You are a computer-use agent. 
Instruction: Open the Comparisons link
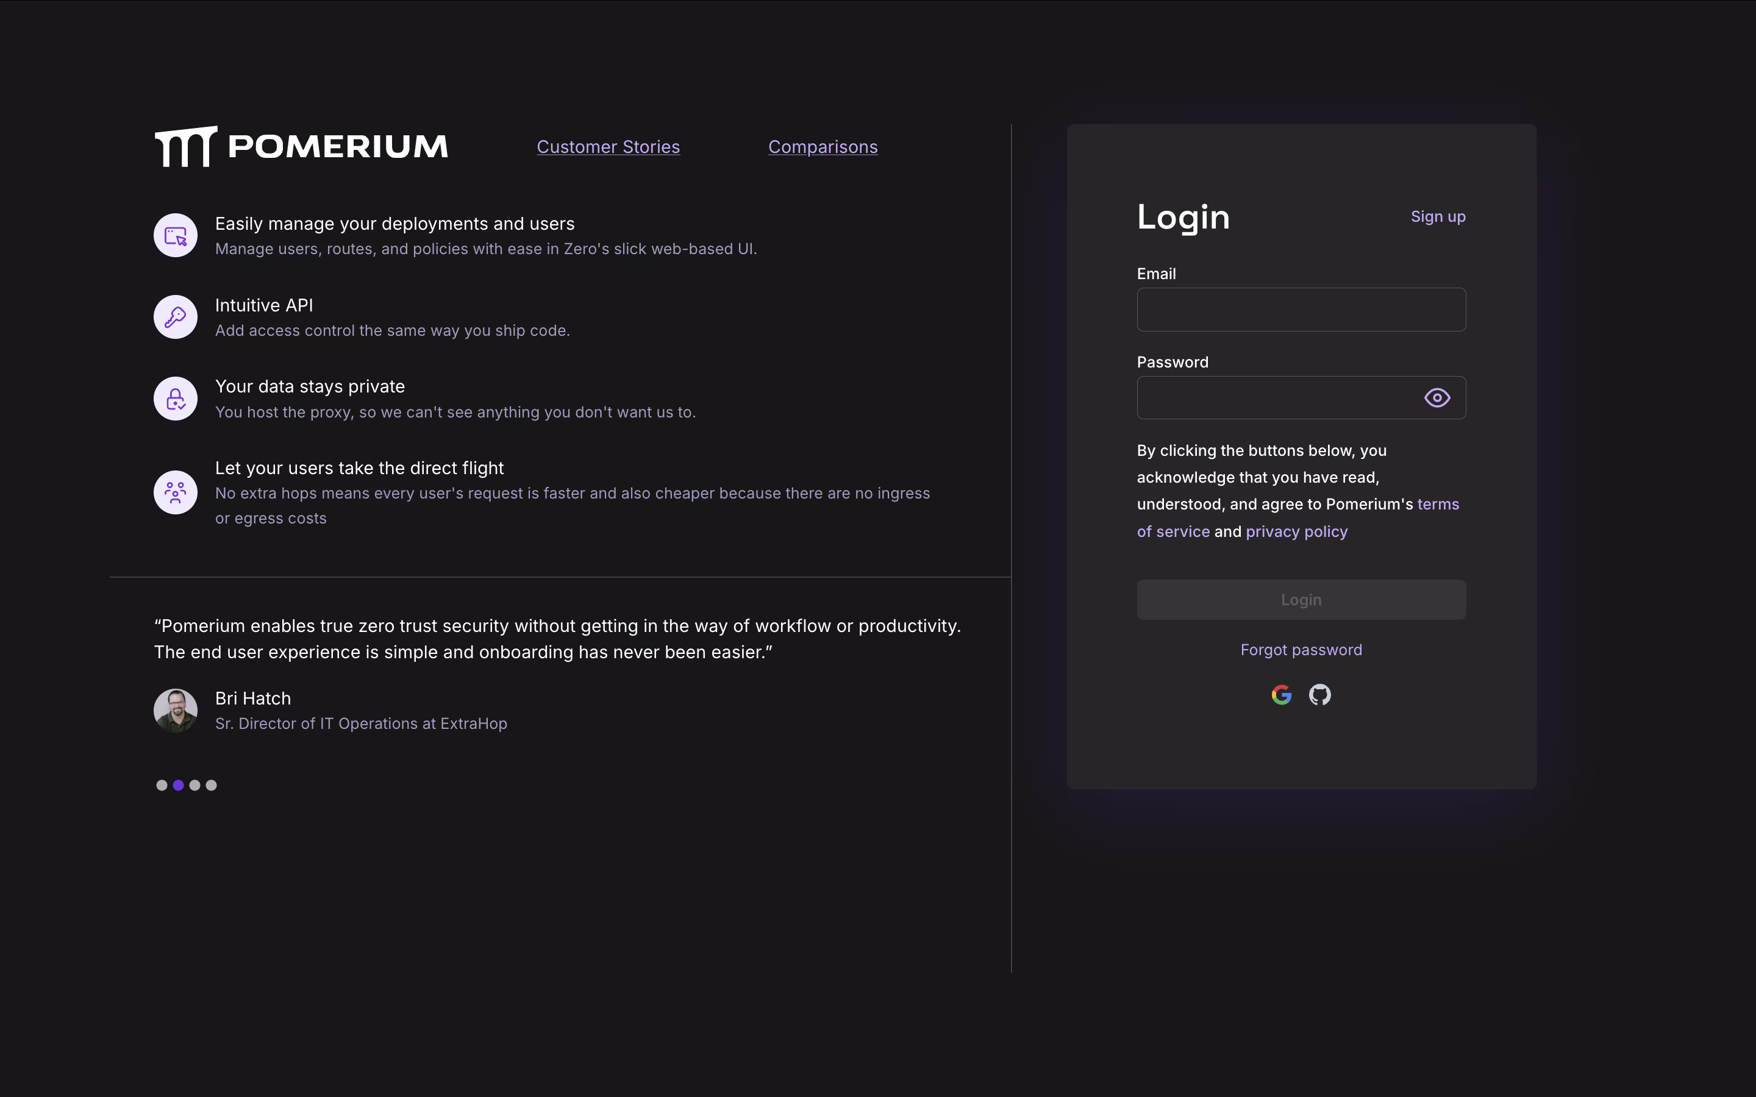click(x=823, y=146)
